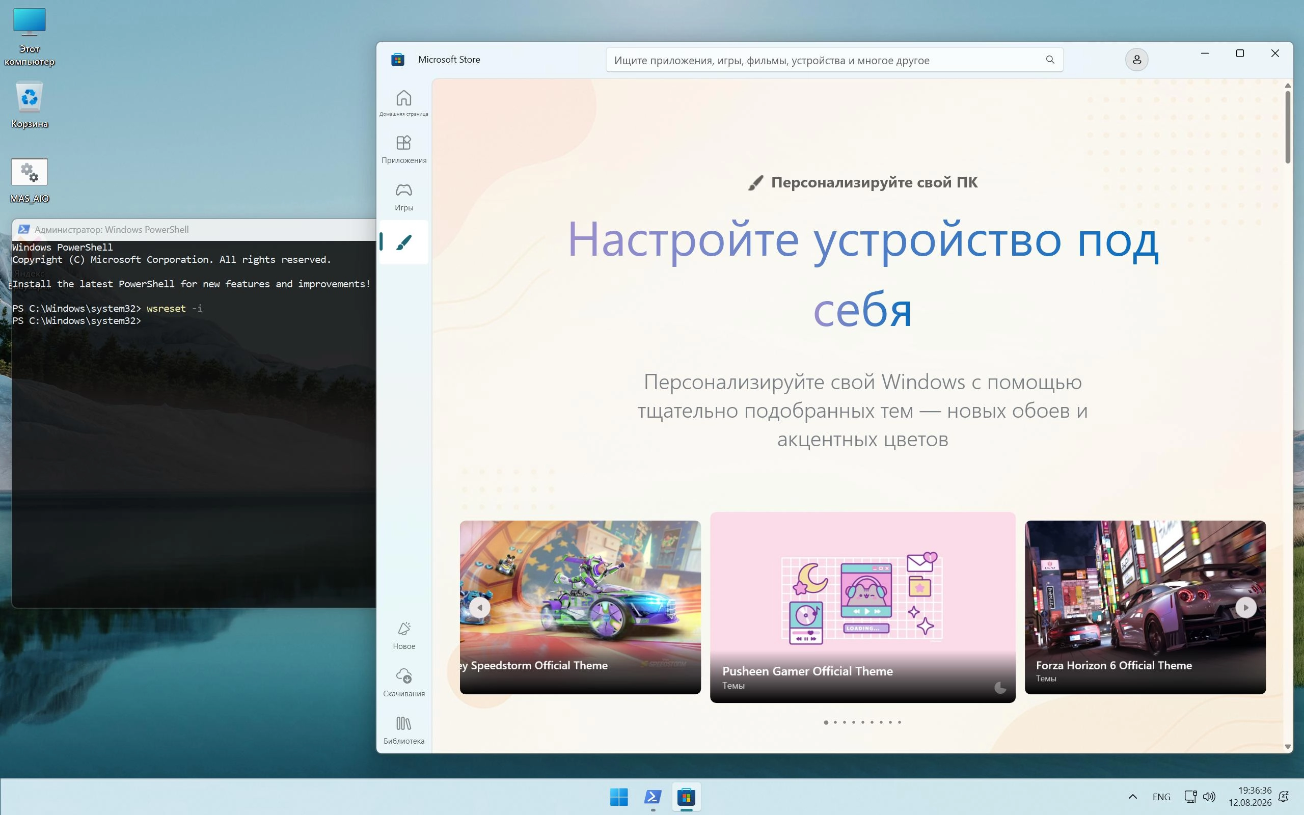This screenshot has height=815, width=1304.
Task: Open the Windows Start menu
Action: 618,797
